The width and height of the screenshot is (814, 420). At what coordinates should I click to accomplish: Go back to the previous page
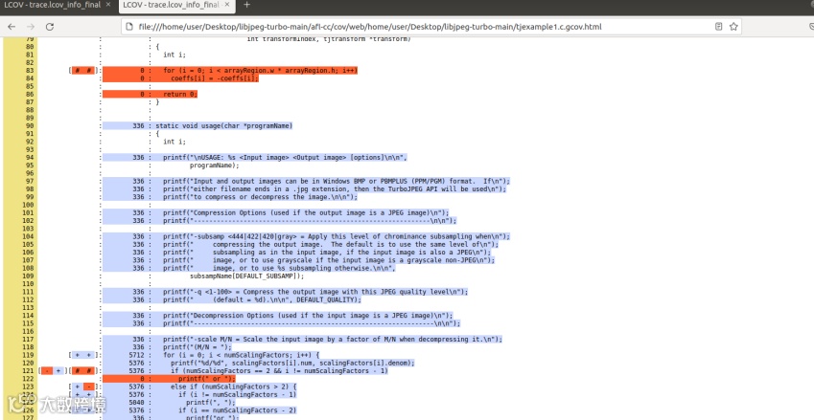(12, 27)
